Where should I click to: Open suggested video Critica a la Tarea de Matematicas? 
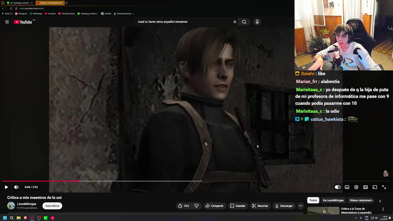(x=356, y=211)
